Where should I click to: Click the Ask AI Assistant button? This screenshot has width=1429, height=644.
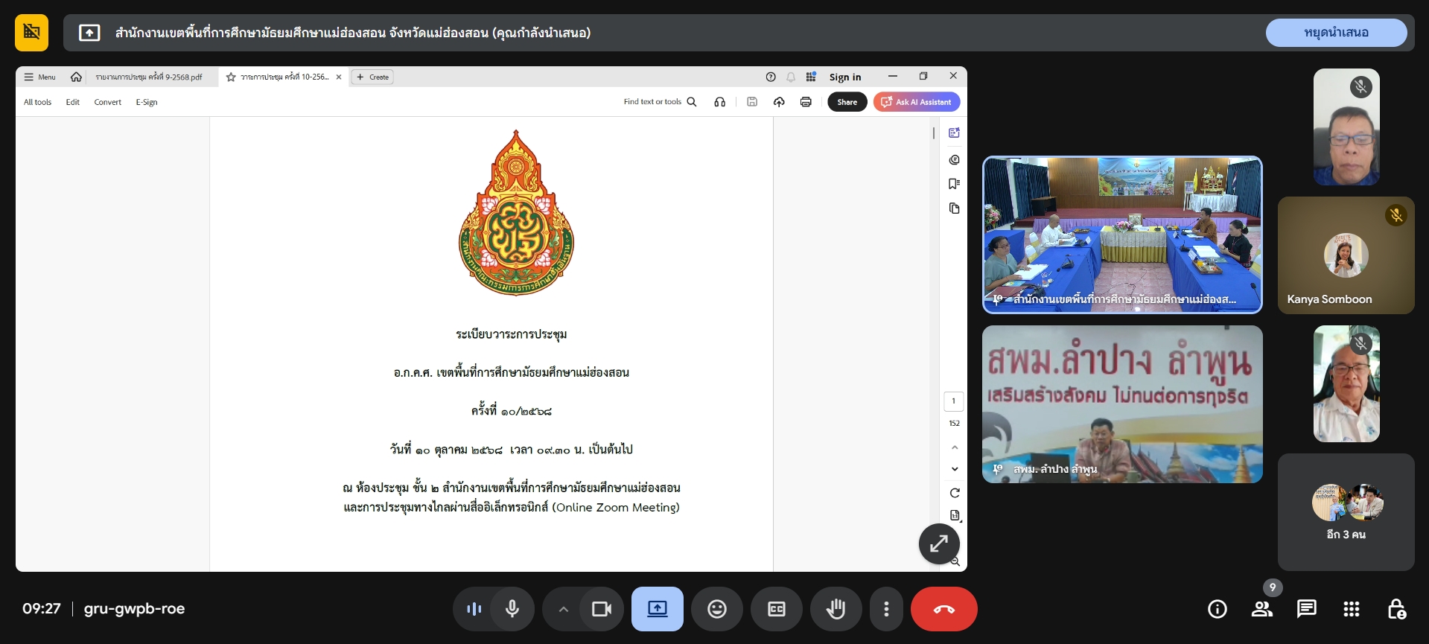coord(916,102)
